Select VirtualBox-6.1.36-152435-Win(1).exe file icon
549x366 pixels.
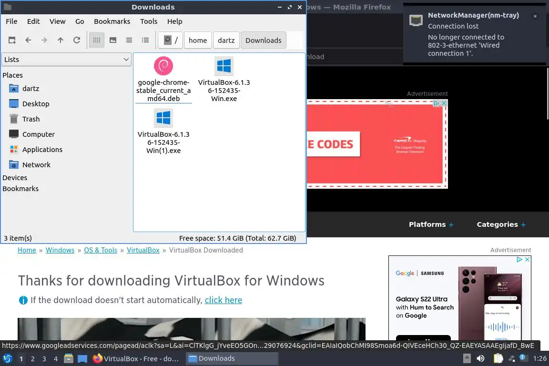[163, 118]
